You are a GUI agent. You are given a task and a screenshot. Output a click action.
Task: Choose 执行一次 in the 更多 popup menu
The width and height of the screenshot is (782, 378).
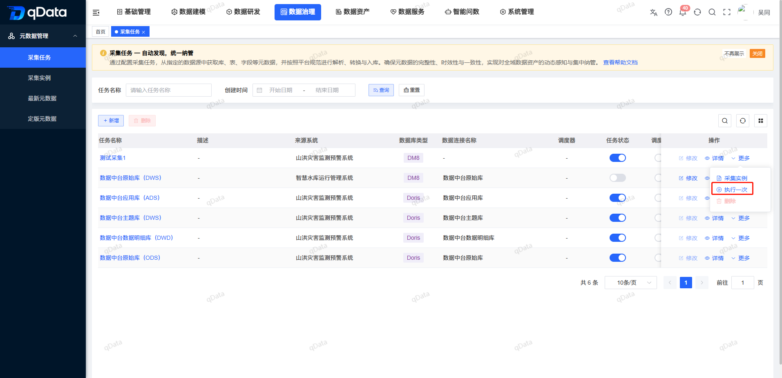coord(732,190)
